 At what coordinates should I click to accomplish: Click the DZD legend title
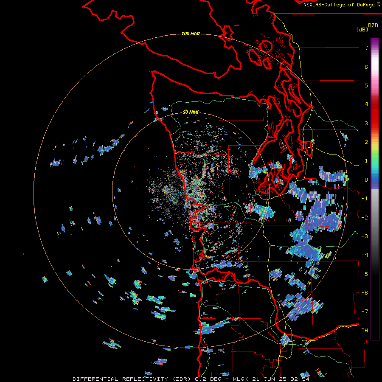[373, 25]
